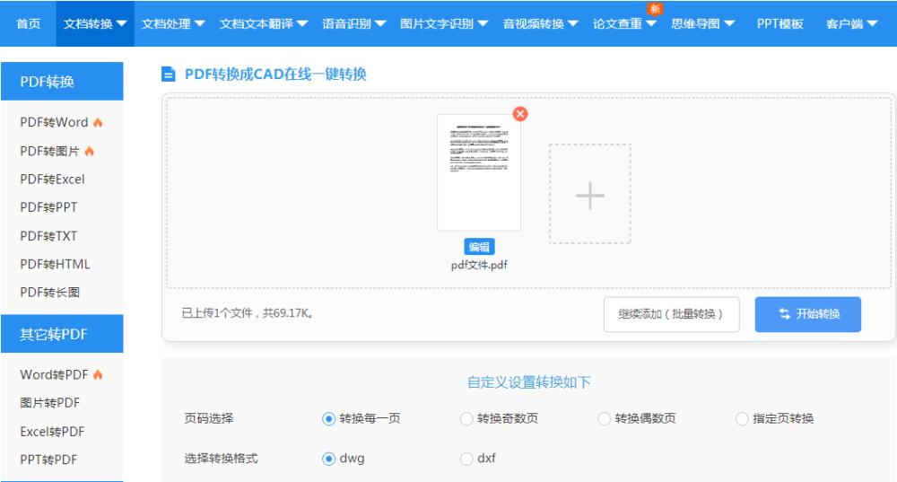Click the 选择转换格式 label

click(x=221, y=459)
